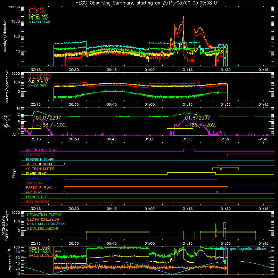Click the raised attenuator state step
Screen dimensions: 278x278
189,149
